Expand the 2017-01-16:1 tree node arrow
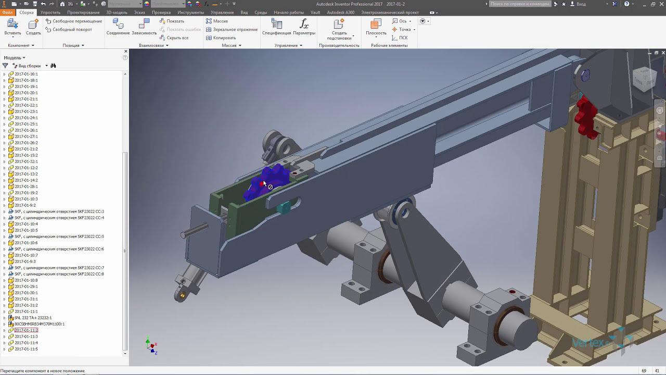666x375 pixels. pos(5,74)
